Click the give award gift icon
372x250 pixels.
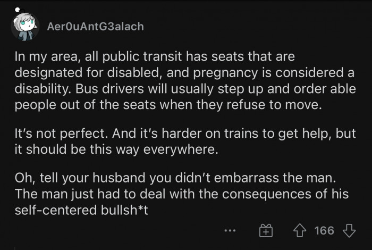point(266,231)
